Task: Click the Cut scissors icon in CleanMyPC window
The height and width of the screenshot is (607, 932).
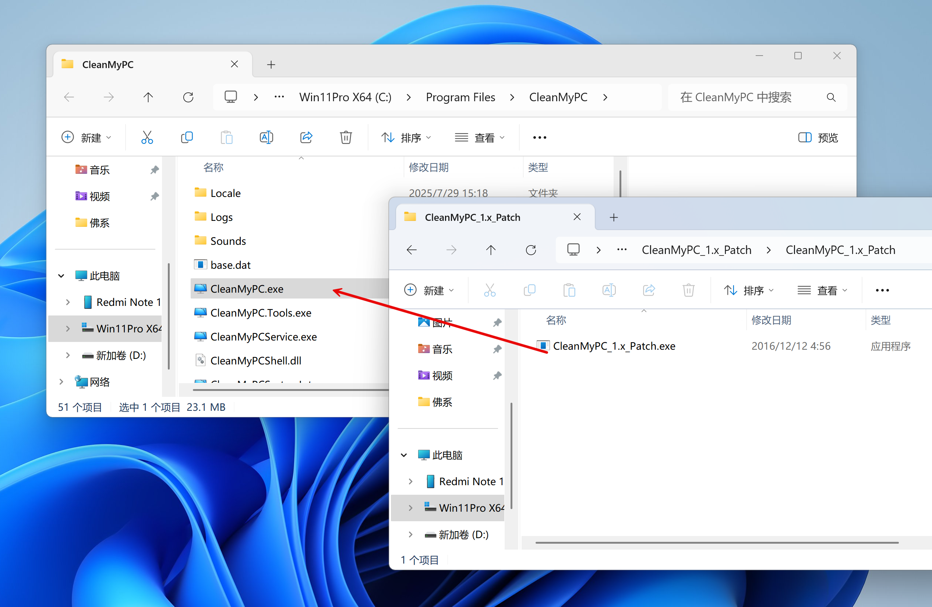Action: tap(147, 137)
